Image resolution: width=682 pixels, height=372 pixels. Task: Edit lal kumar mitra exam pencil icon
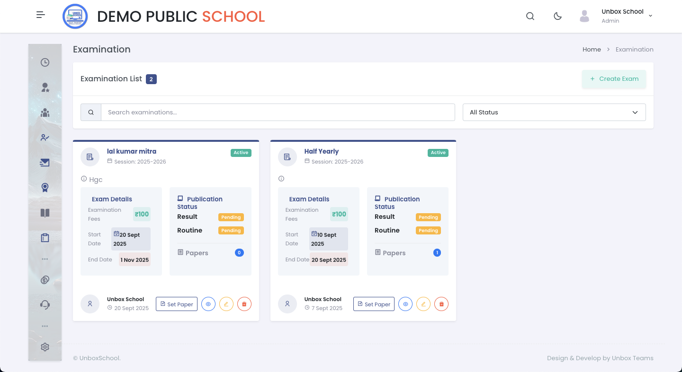click(x=226, y=304)
